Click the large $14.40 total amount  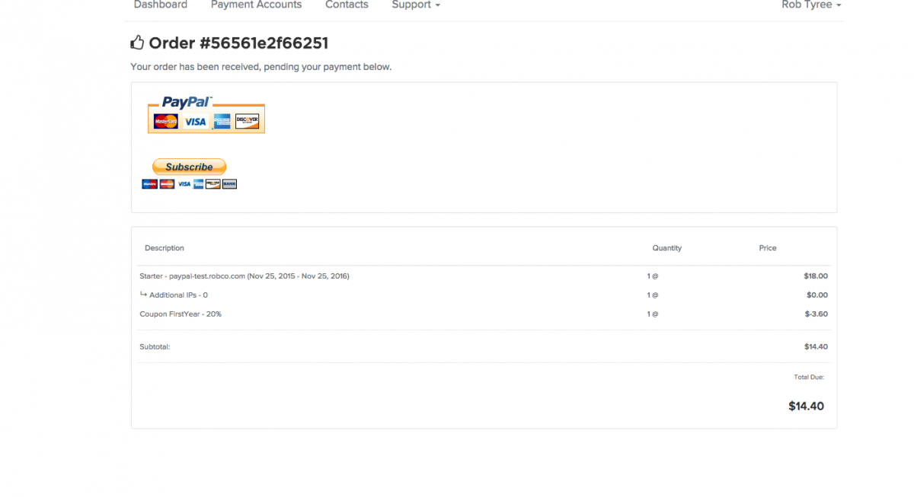(806, 406)
